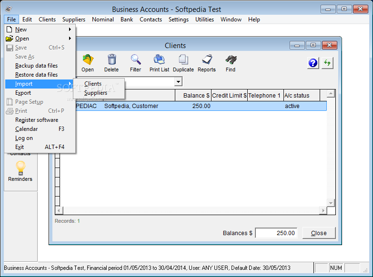Open the Utilities menu
The image size is (373, 277).
pos(204,20)
